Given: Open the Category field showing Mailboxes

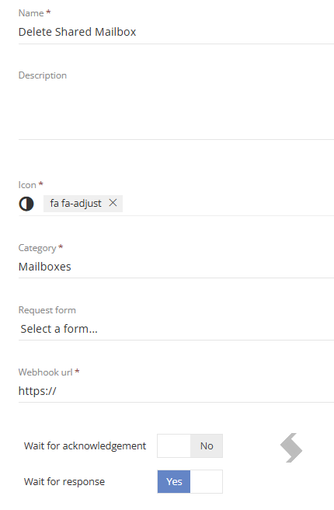Looking at the screenshot, I should point(176,267).
